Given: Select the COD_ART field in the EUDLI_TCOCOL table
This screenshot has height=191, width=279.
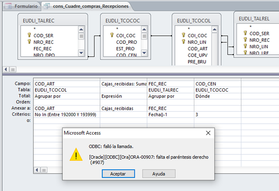Looking at the screenshot, I should (x=197, y=48).
